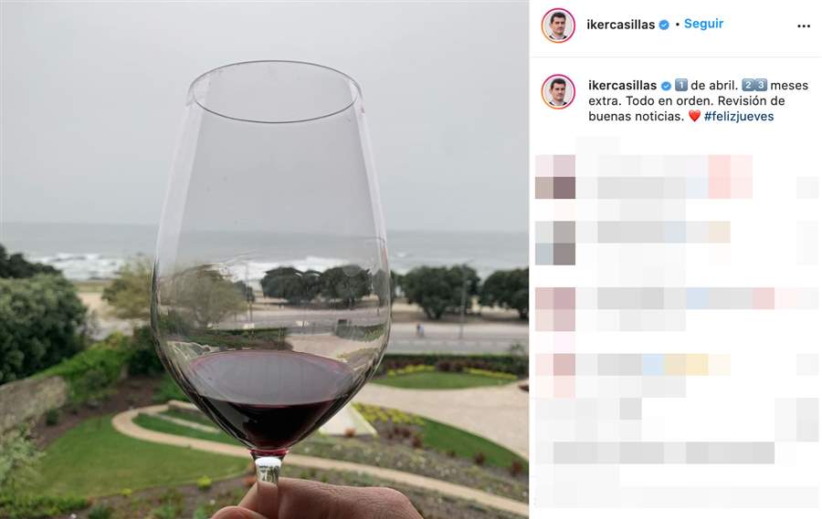Click the keycap 23 emoji before 'meses'
The image size is (822, 519).
tap(754, 85)
